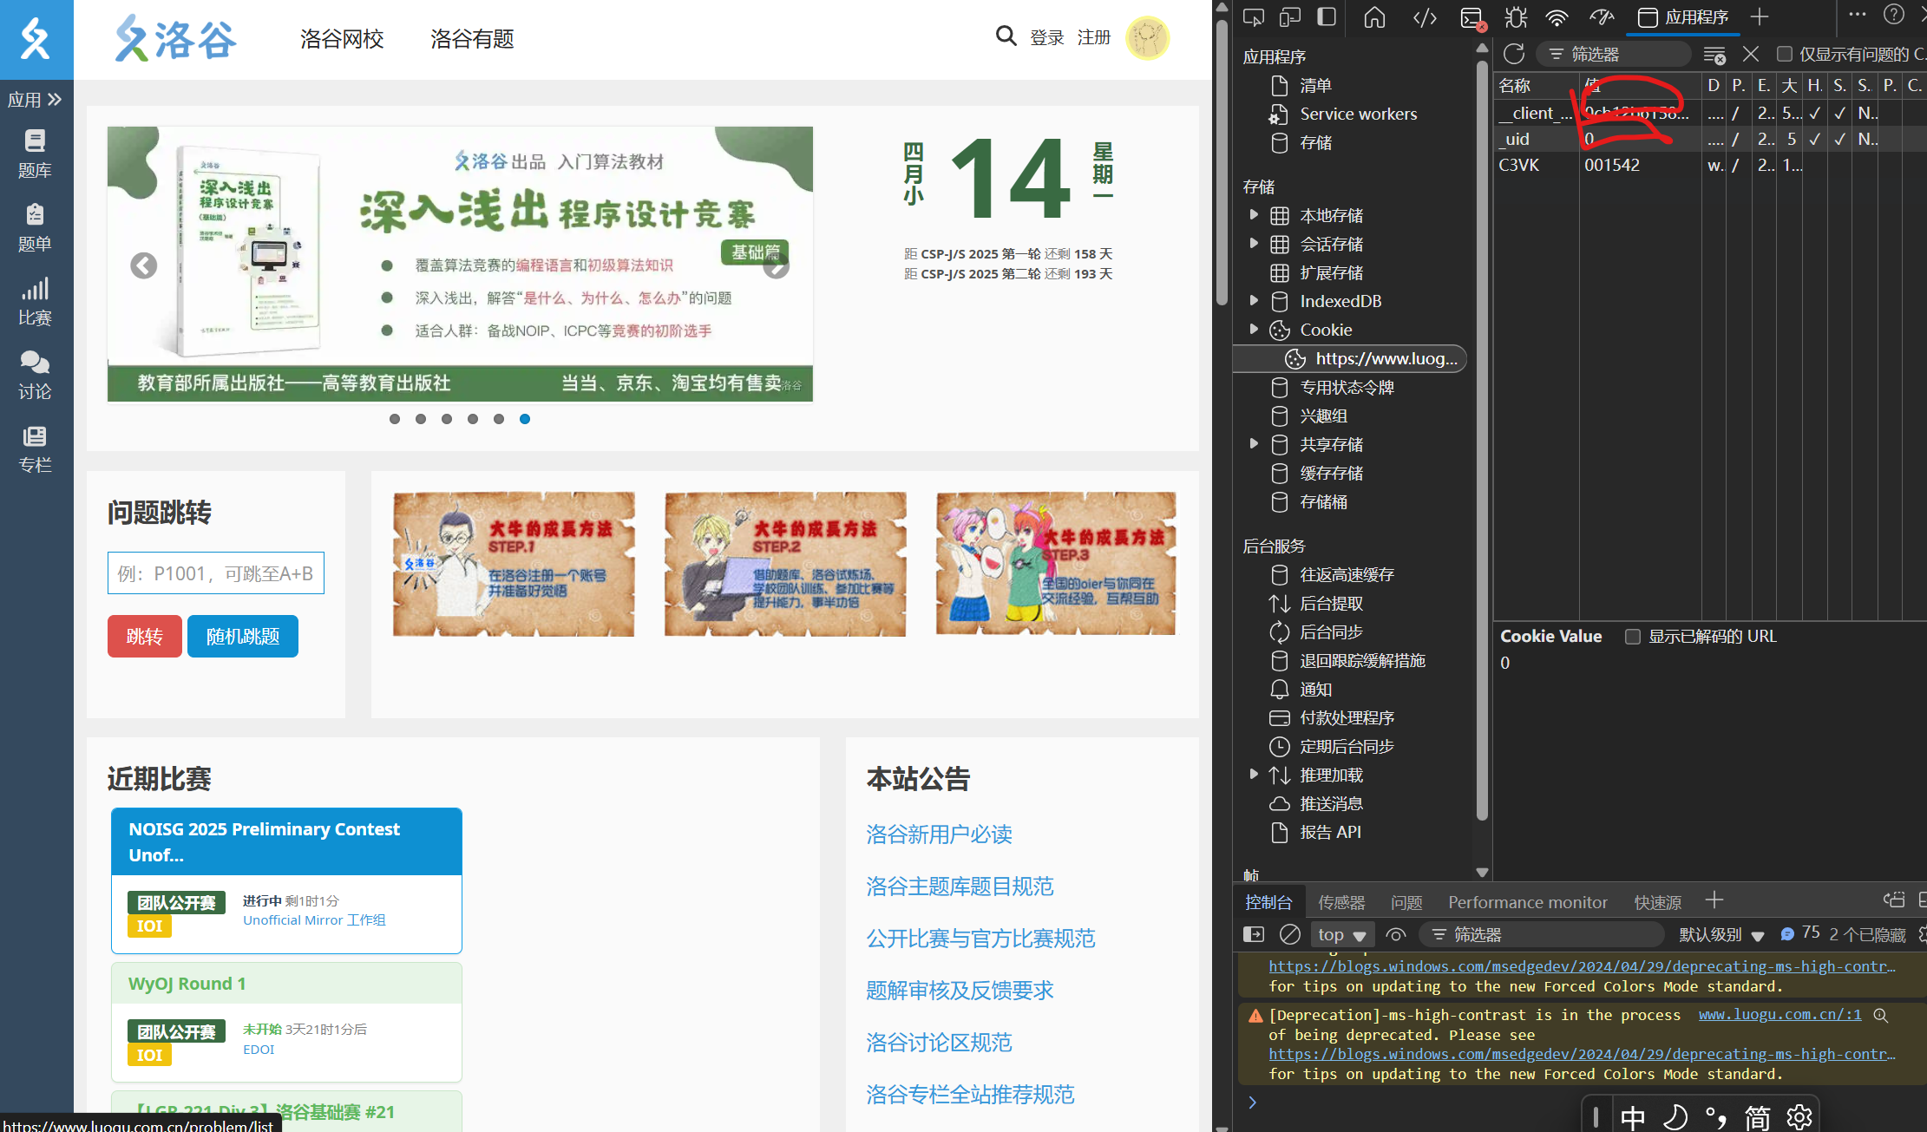Switch to the 应用程序 DevTools tab
Viewport: 1927px width, 1132px height.
1683,17
